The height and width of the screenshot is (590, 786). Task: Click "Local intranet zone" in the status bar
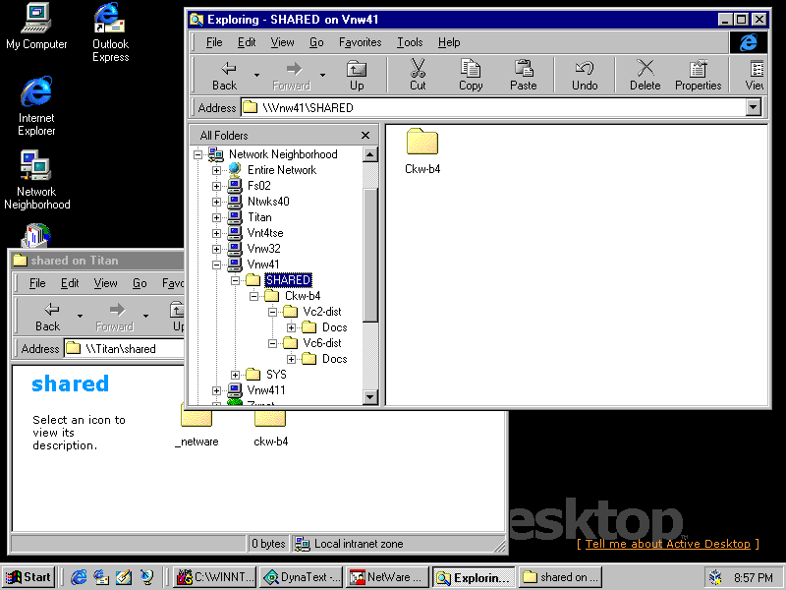point(359,544)
